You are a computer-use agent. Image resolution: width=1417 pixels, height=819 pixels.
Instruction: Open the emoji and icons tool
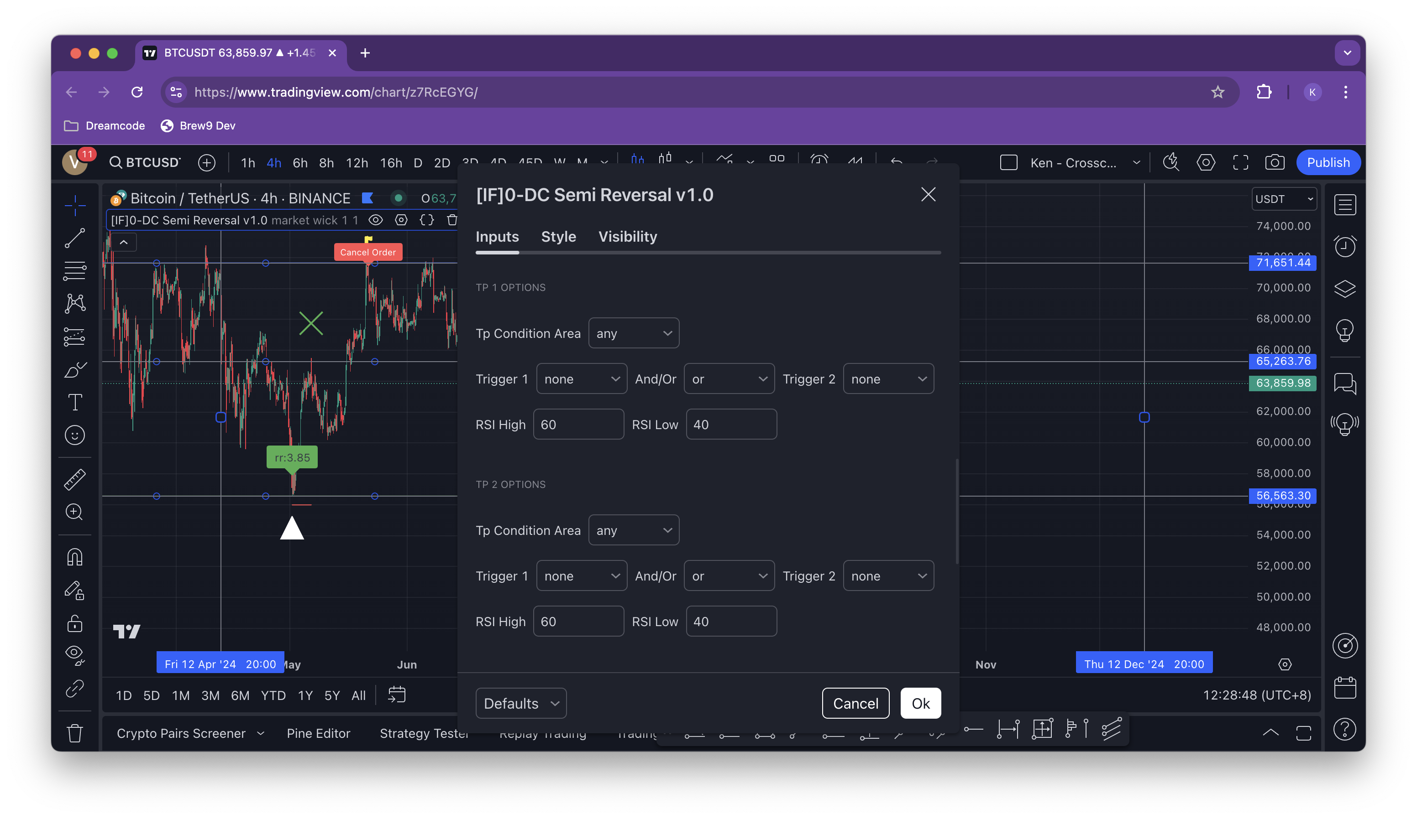75,435
